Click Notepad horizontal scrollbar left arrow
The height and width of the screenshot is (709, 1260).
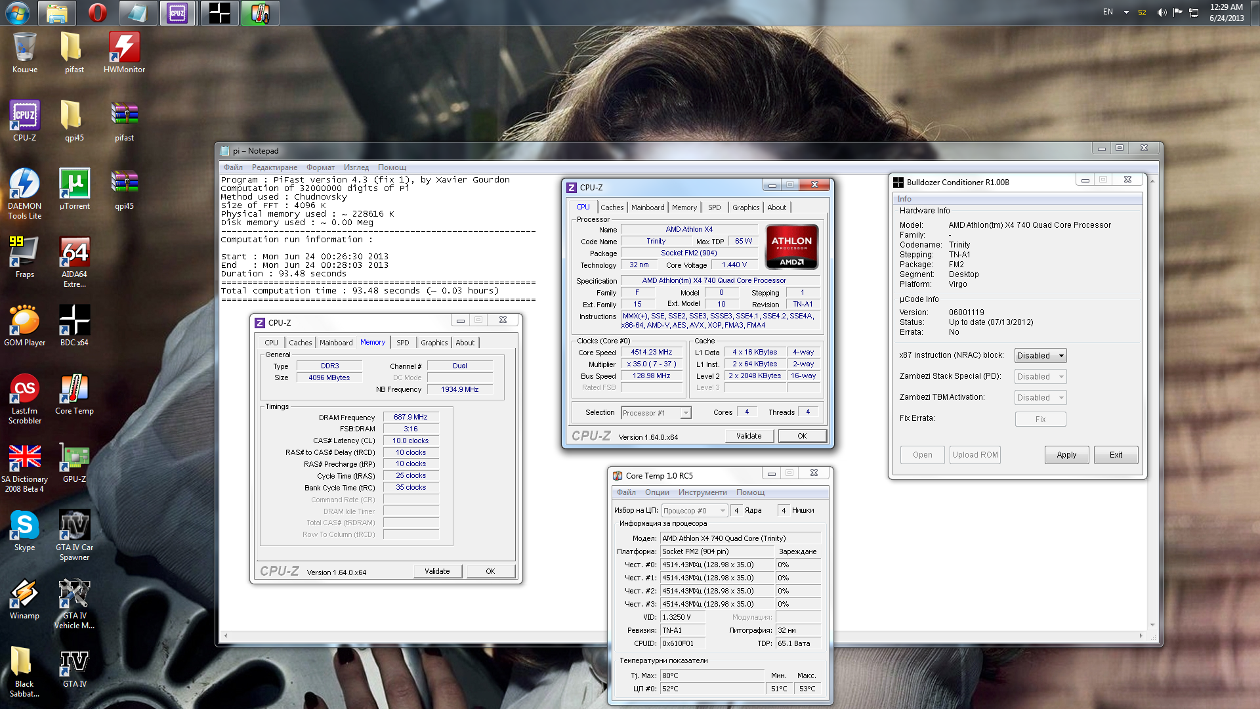226,635
